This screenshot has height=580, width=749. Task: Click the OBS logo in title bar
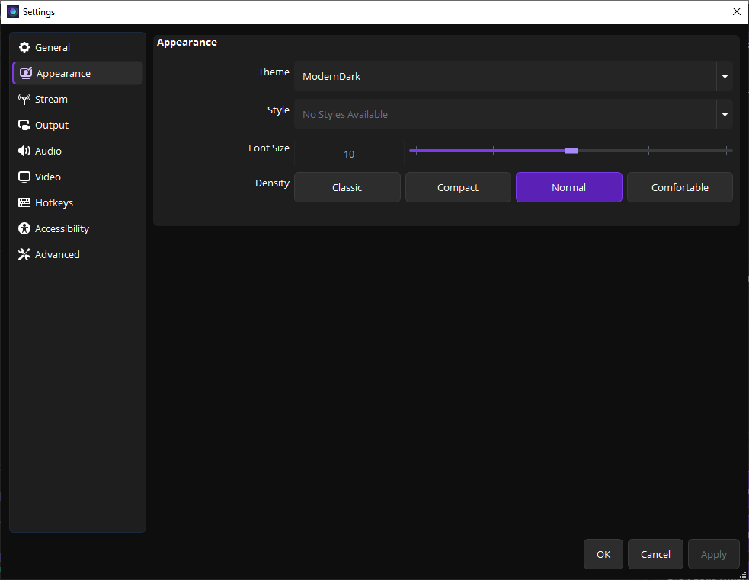pyautogui.click(x=13, y=11)
